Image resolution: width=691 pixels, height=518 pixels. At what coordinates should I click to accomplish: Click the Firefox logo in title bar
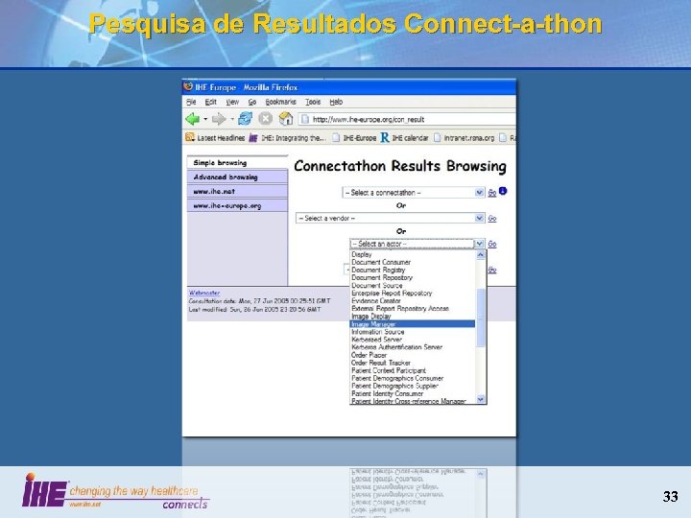pos(188,86)
